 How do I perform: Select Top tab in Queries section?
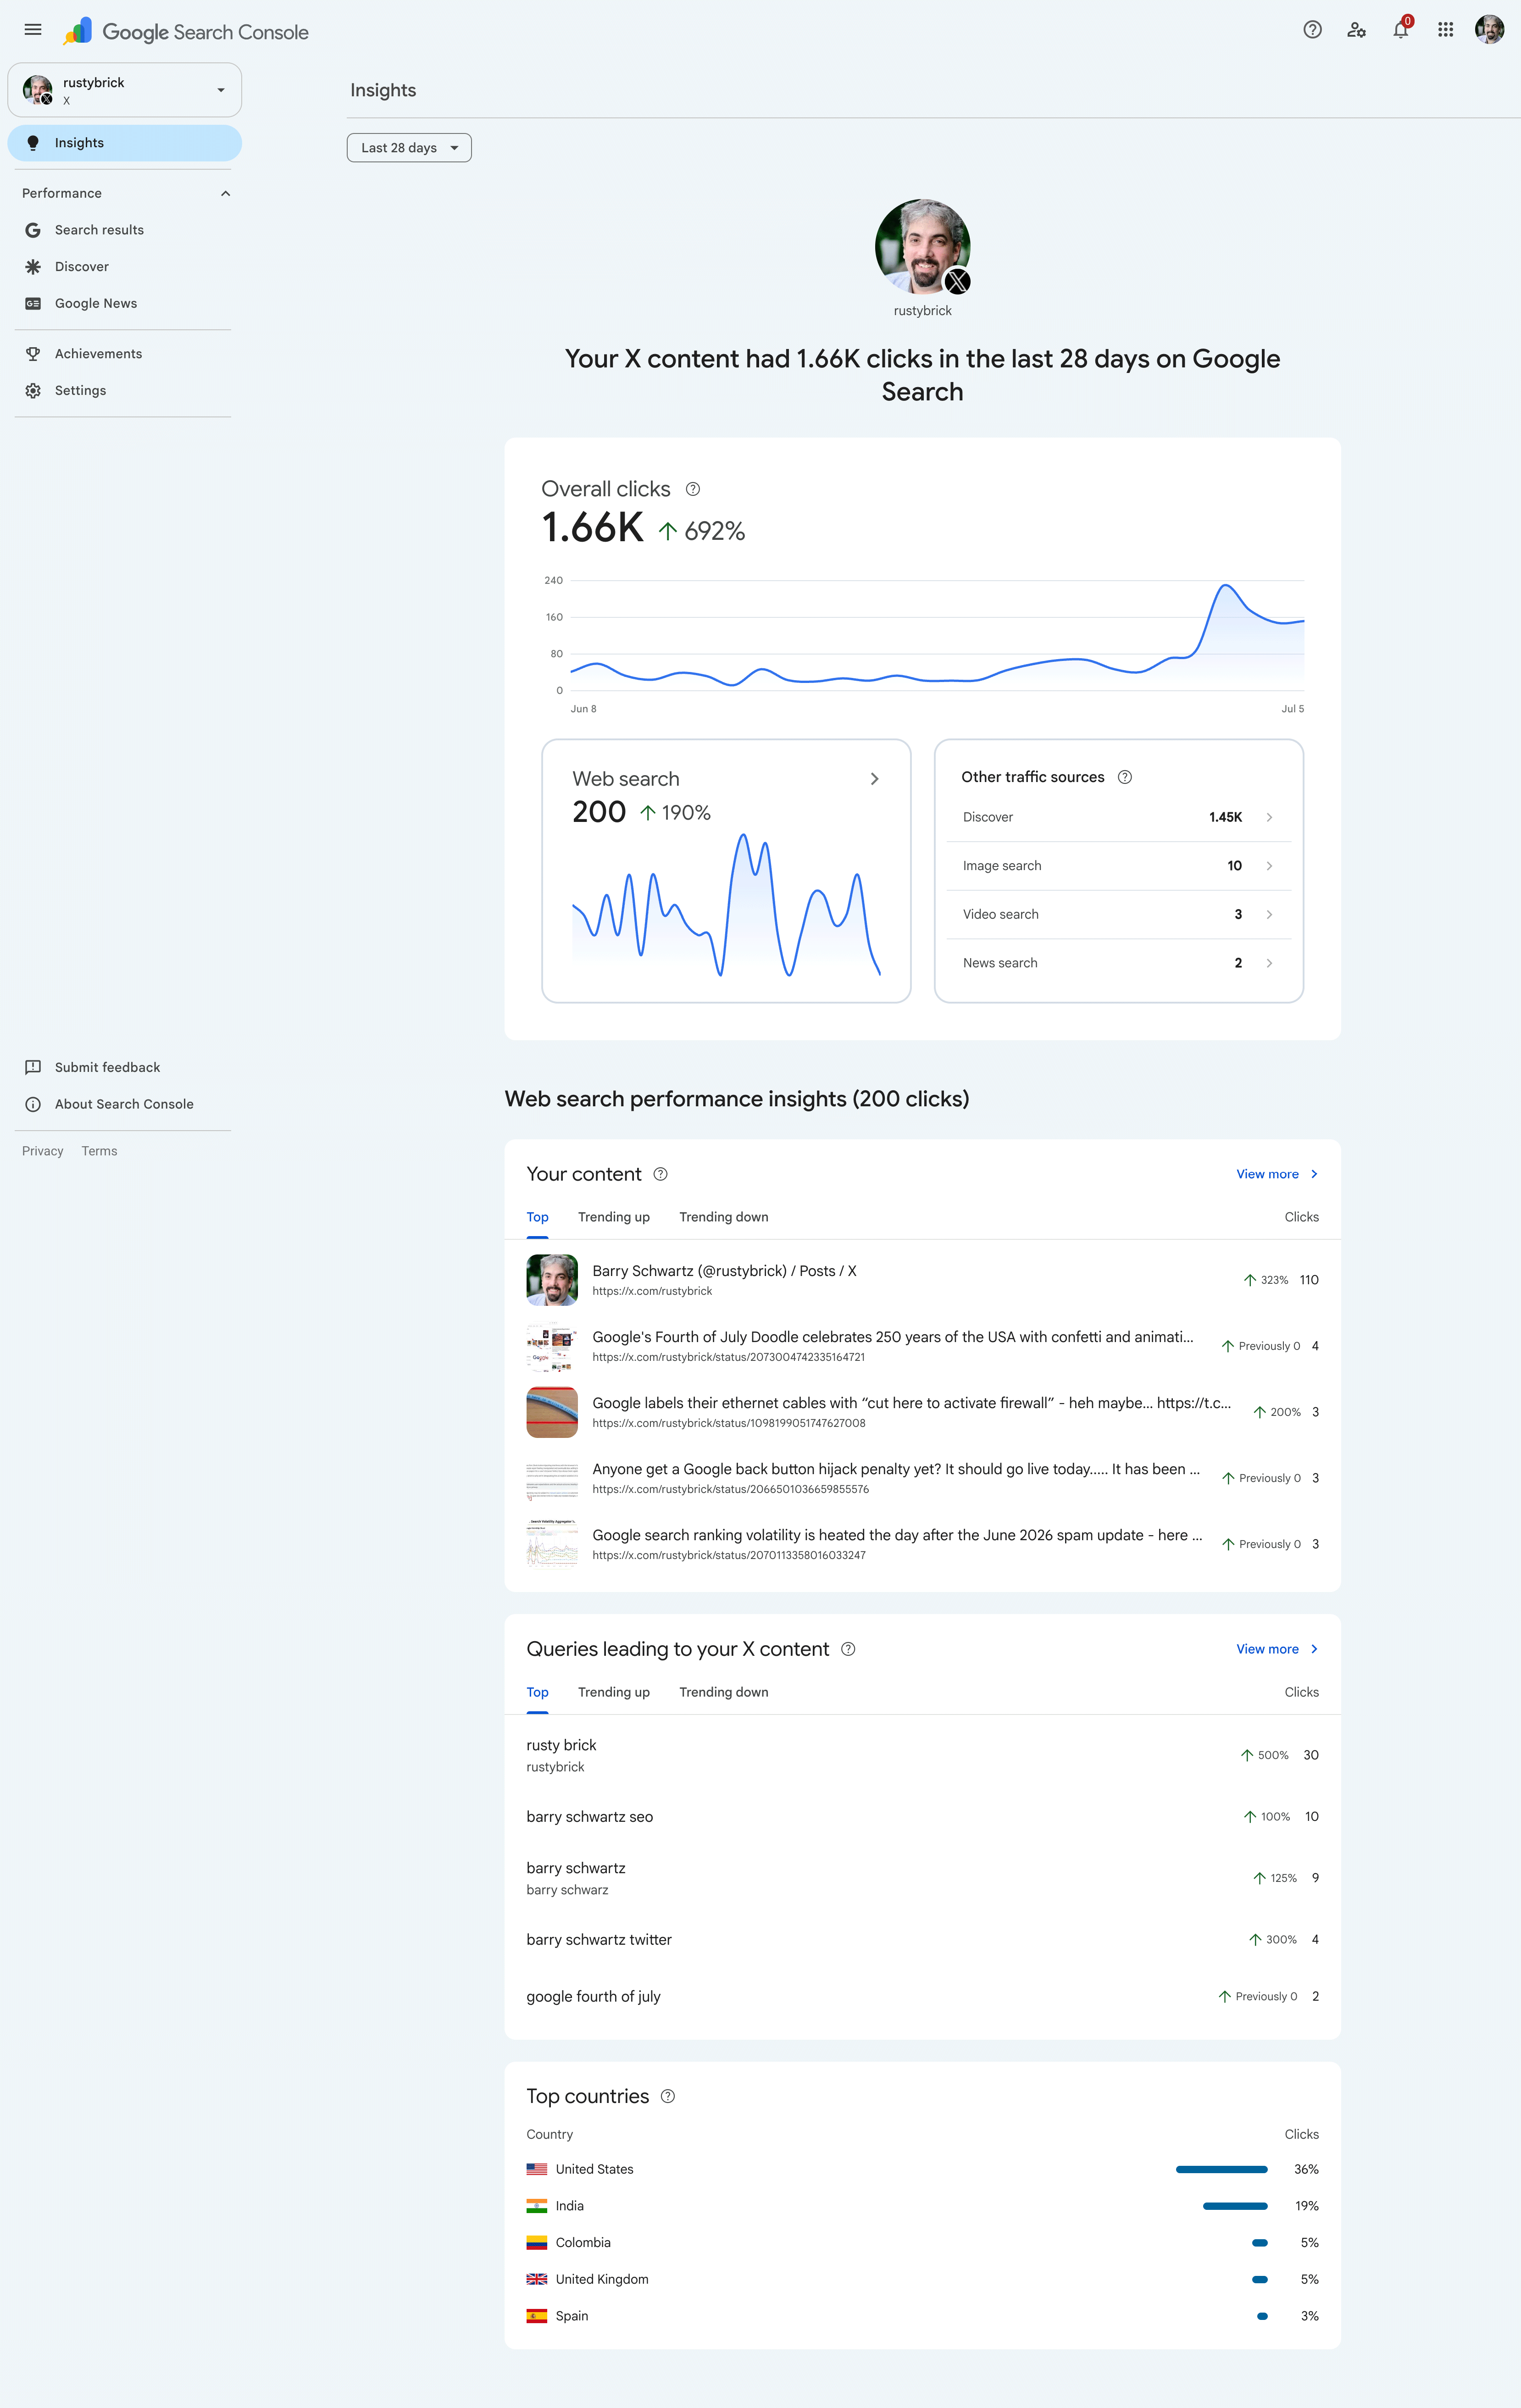[x=537, y=1692]
